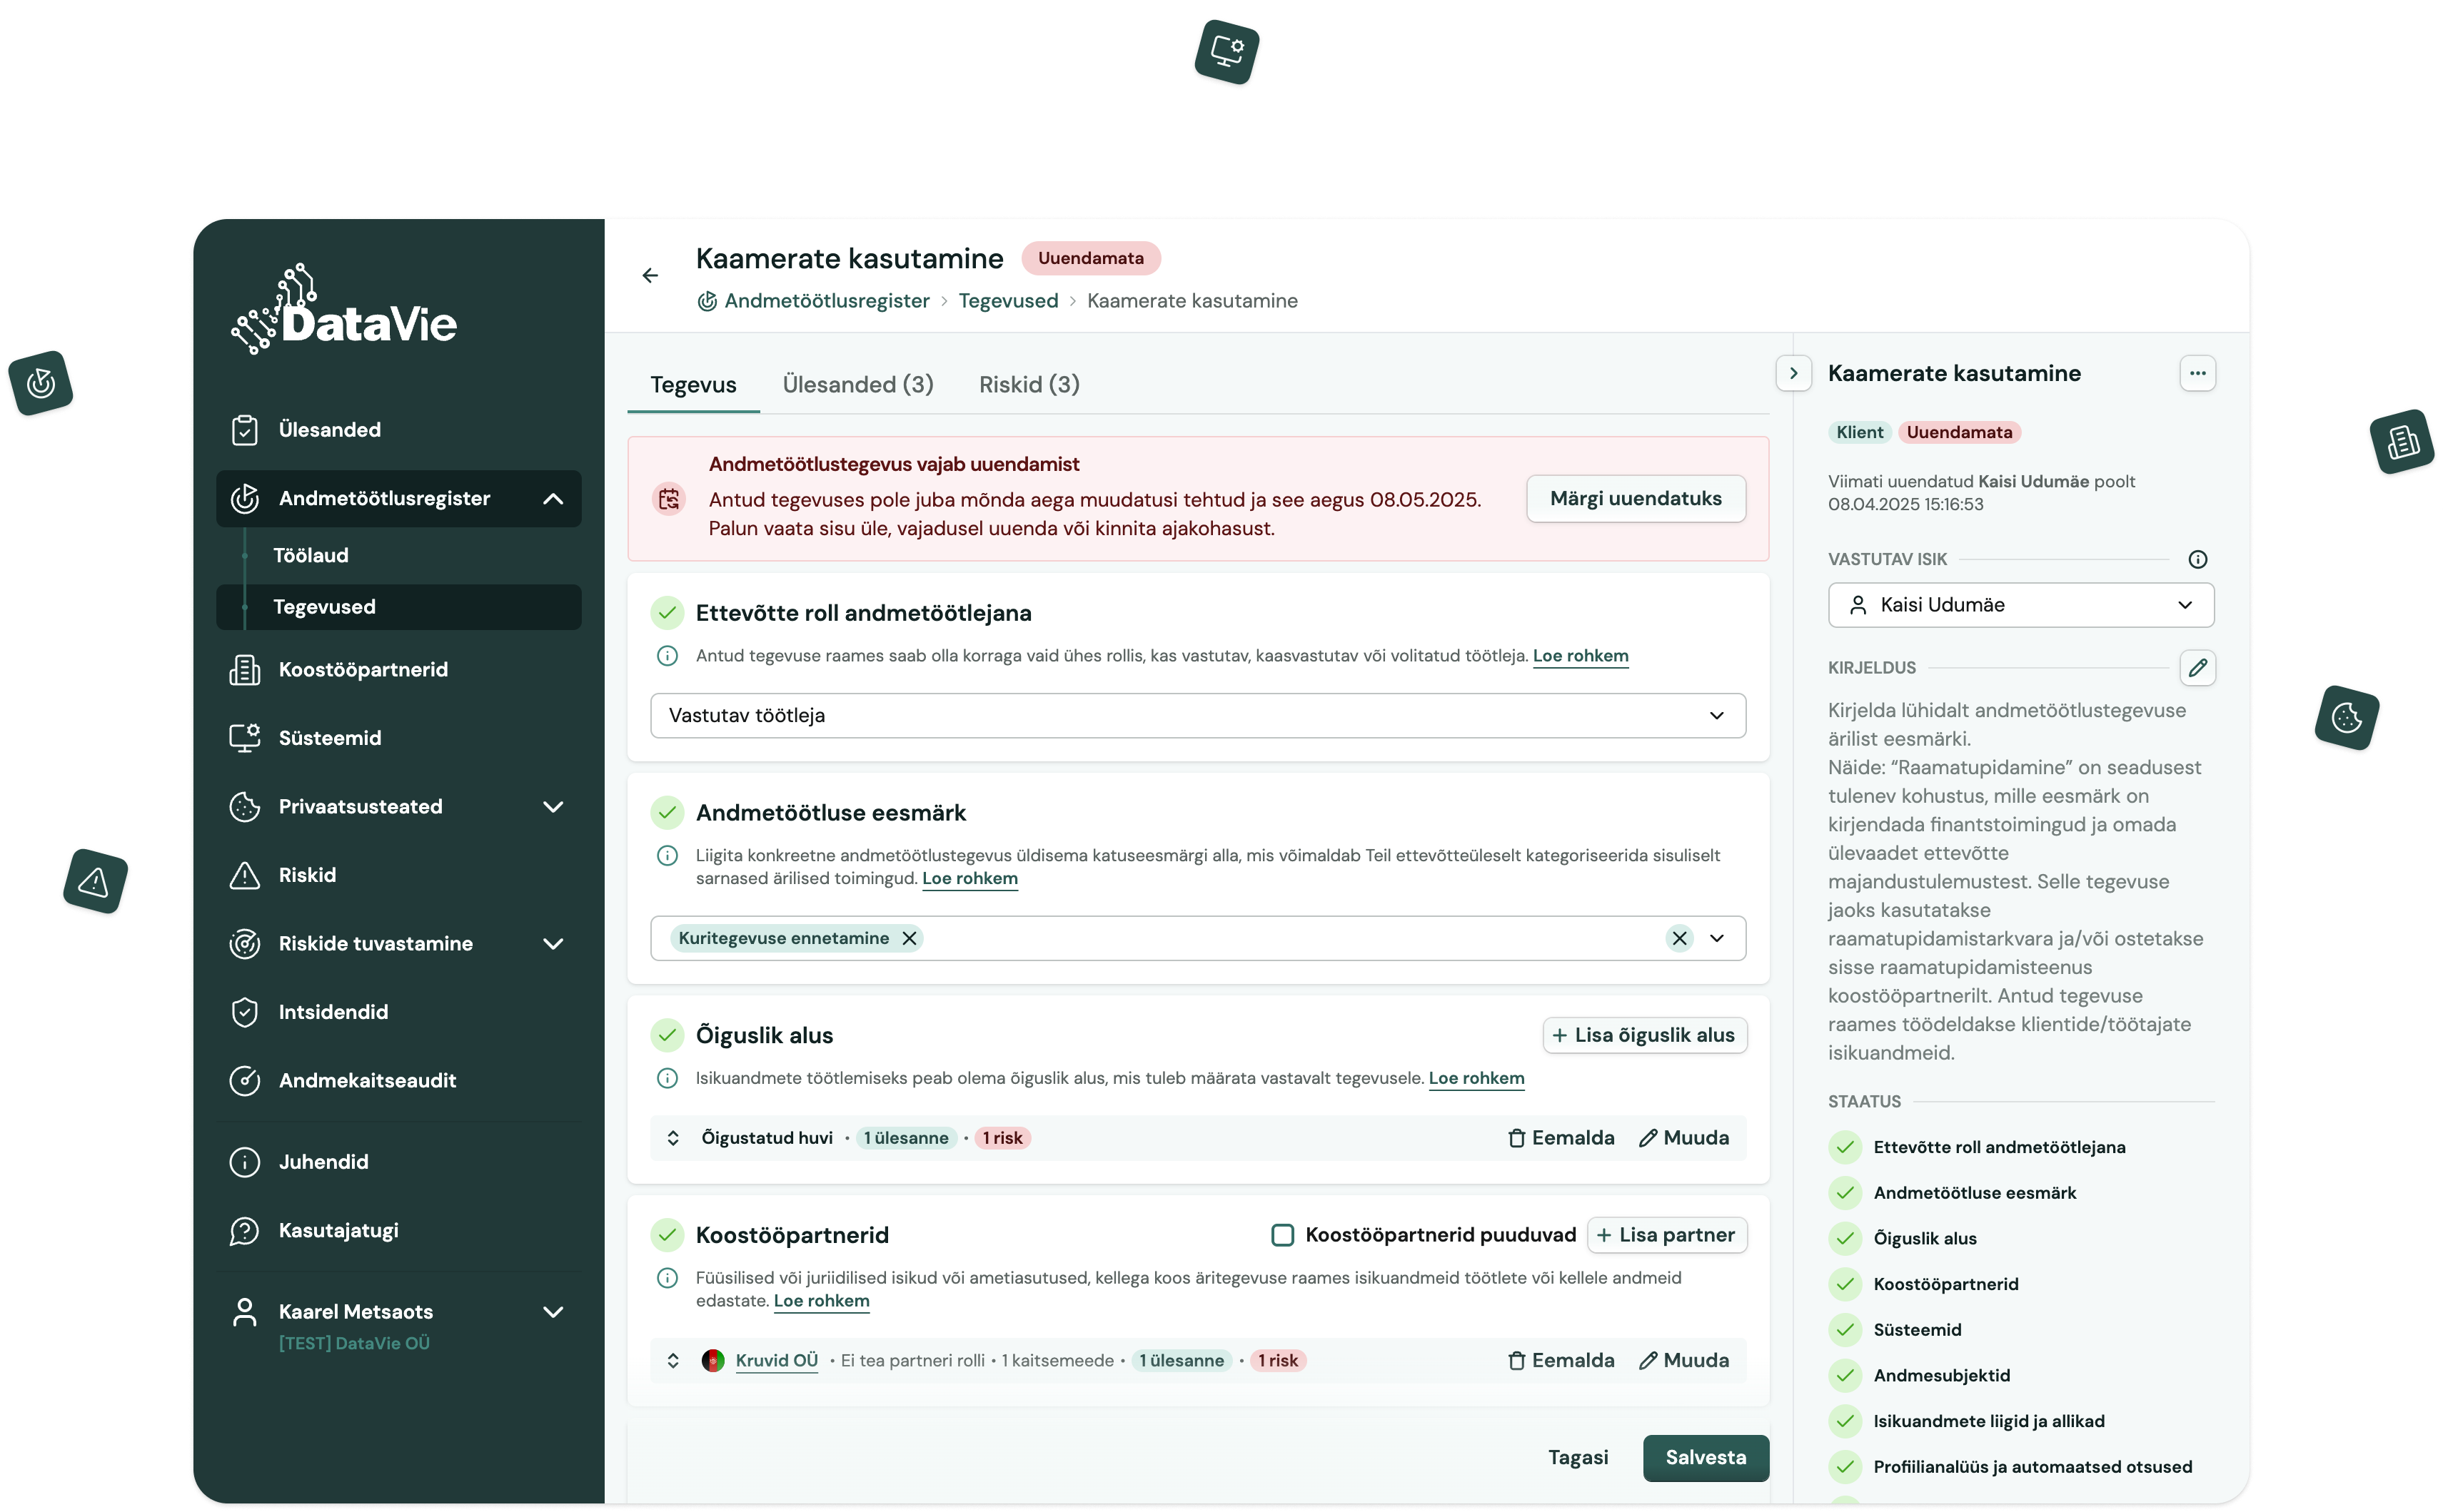Viewport: 2443px width, 1512px height.
Task: Open Loe rohkem under Andmetöötluse eesmärk
Action: 969,879
